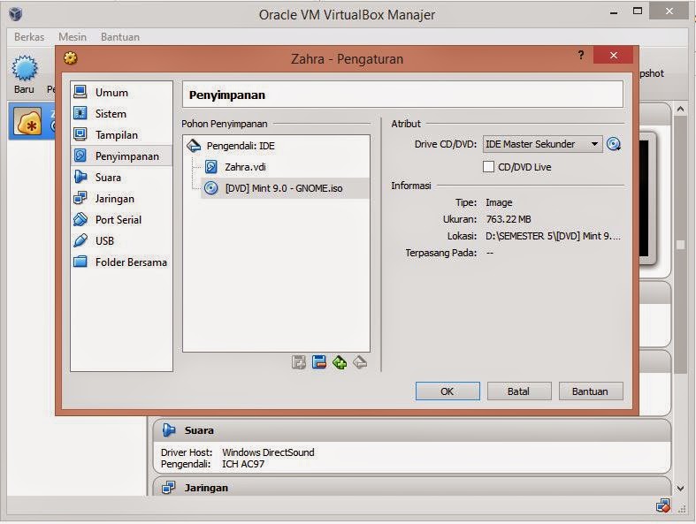Screen dimensions: 696x524
Task: Open the Sistem settings category
Action: (x=121, y=114)
